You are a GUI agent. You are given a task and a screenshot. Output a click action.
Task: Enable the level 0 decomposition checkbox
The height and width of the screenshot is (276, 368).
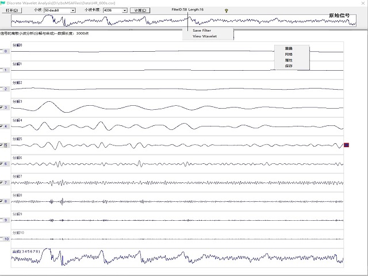(1, 51)
